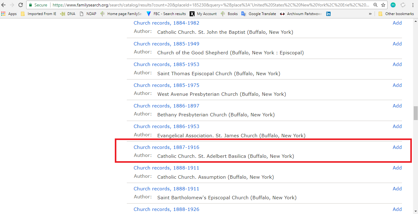Add the St. Adelbert Basilica record

coord(397,147)
